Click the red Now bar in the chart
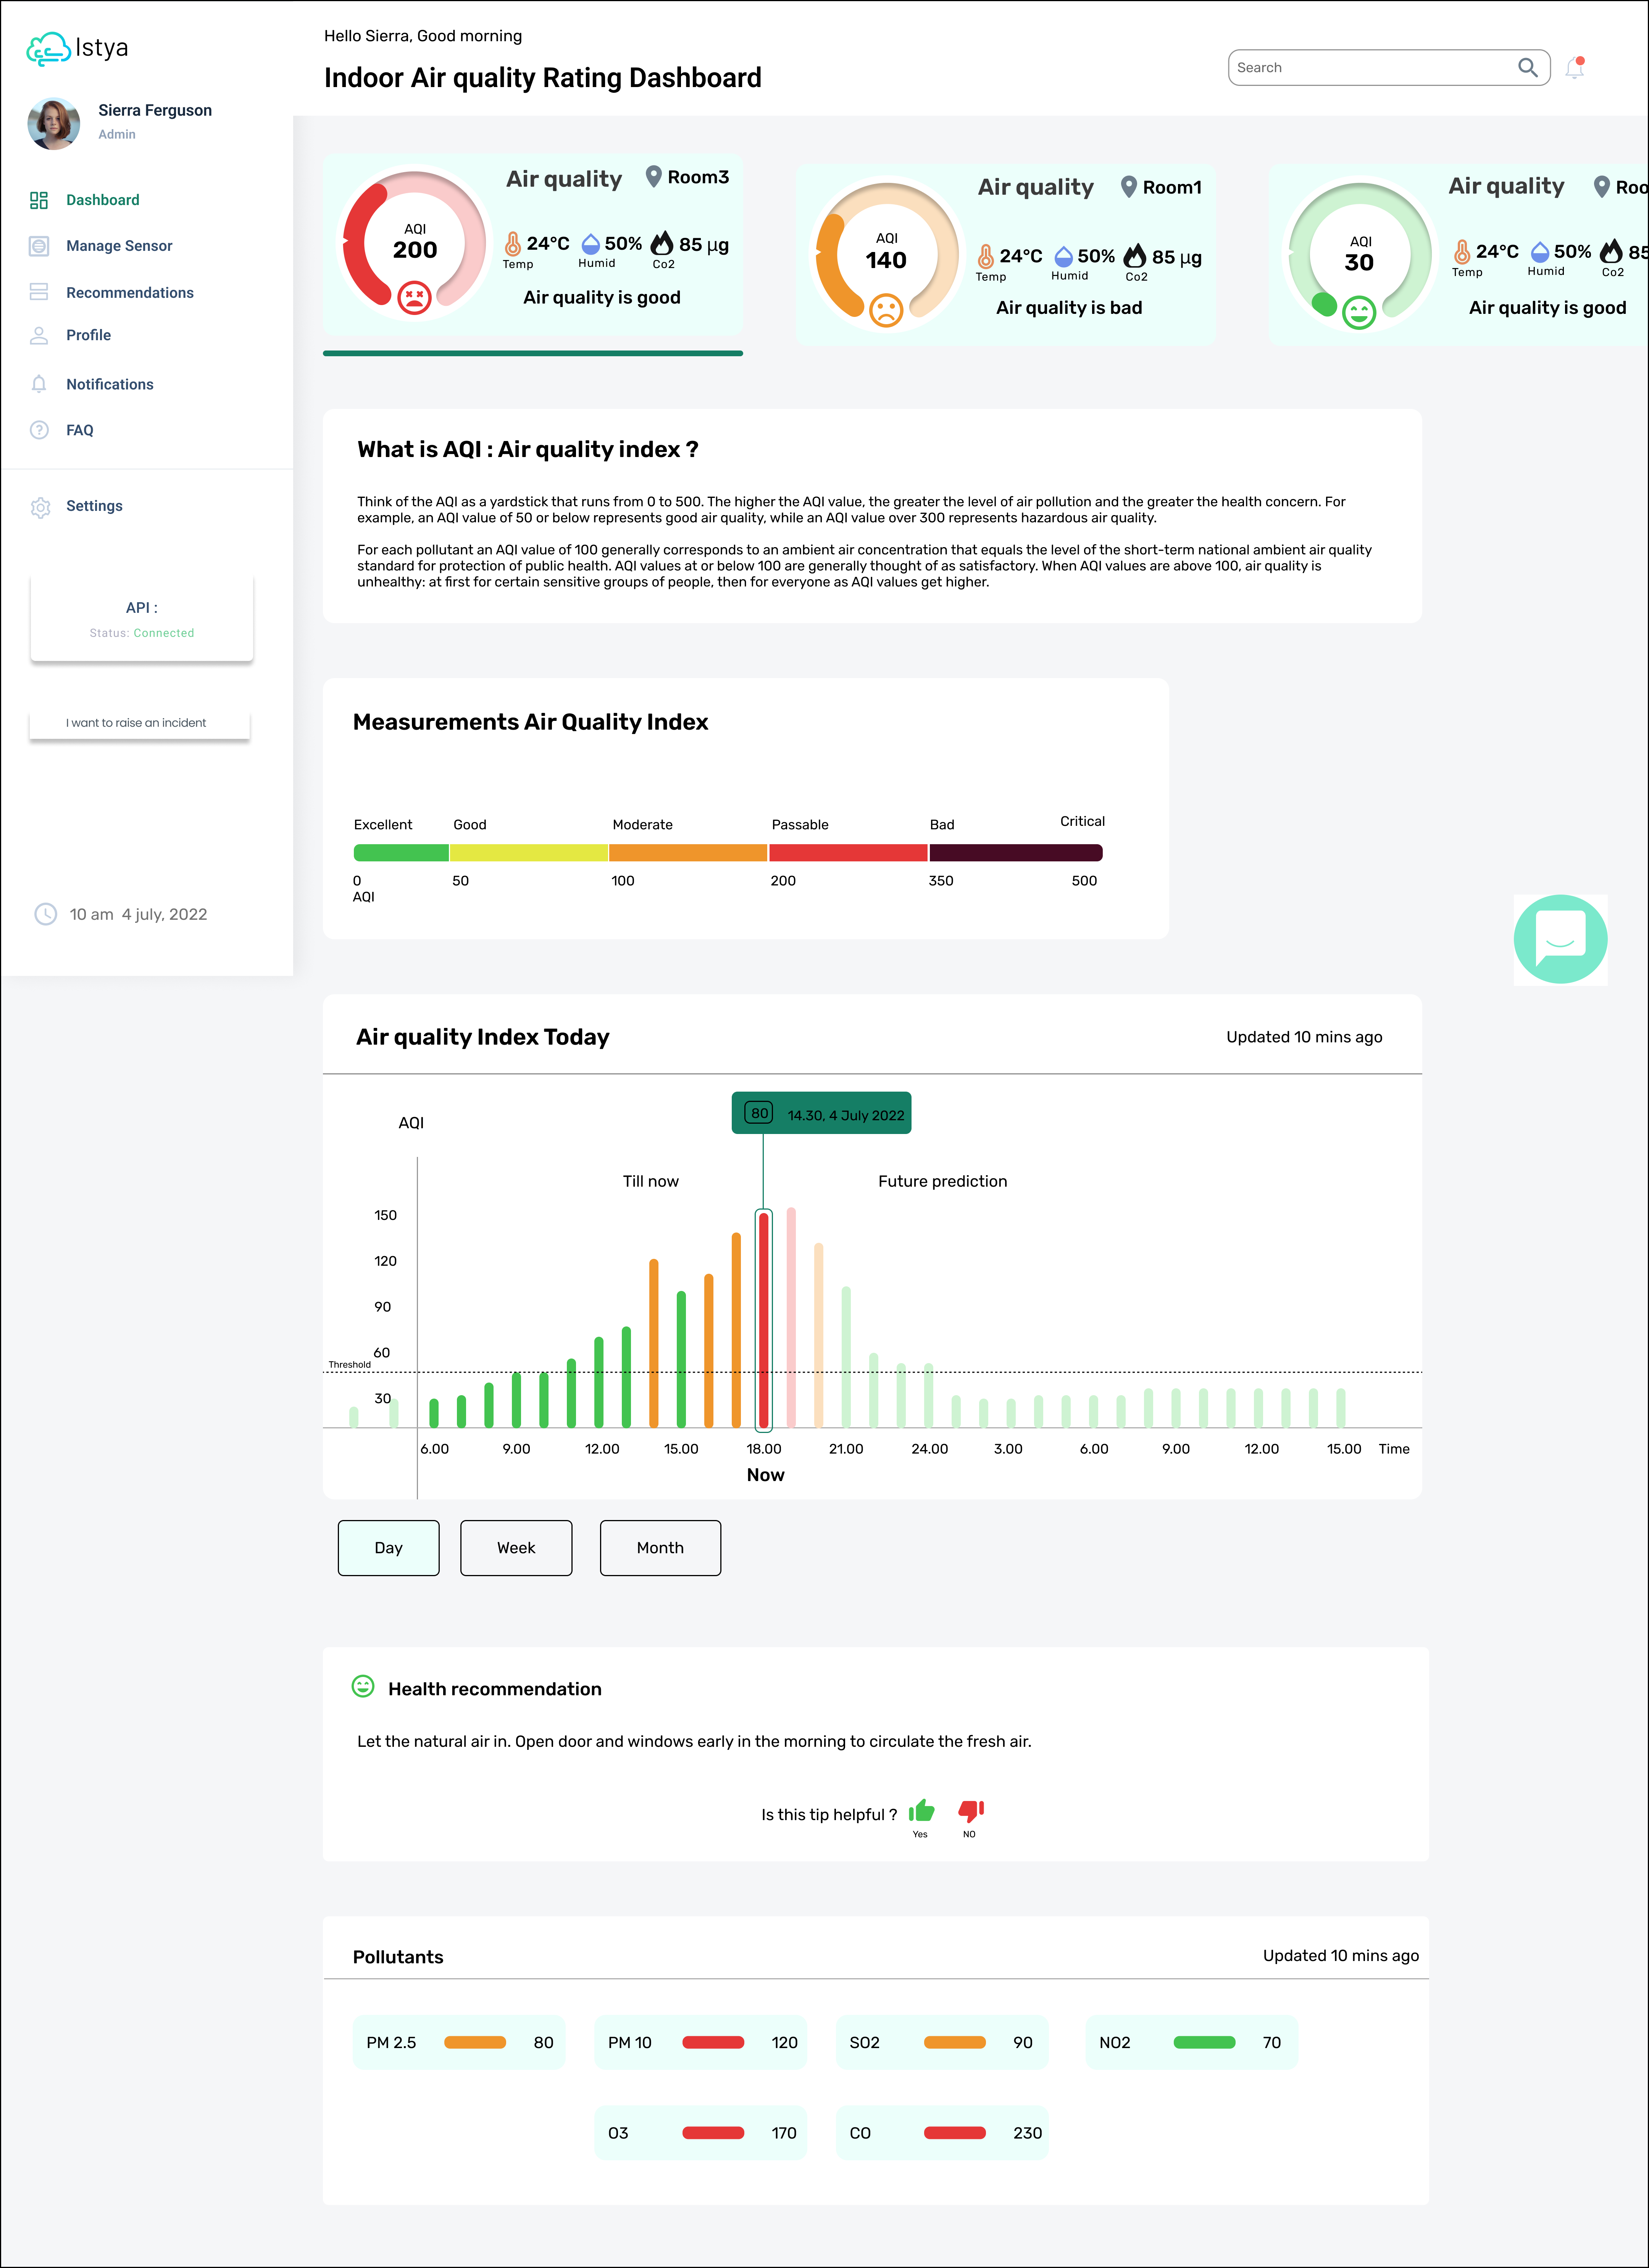 pyautogui.click(x=764, y=1320)
